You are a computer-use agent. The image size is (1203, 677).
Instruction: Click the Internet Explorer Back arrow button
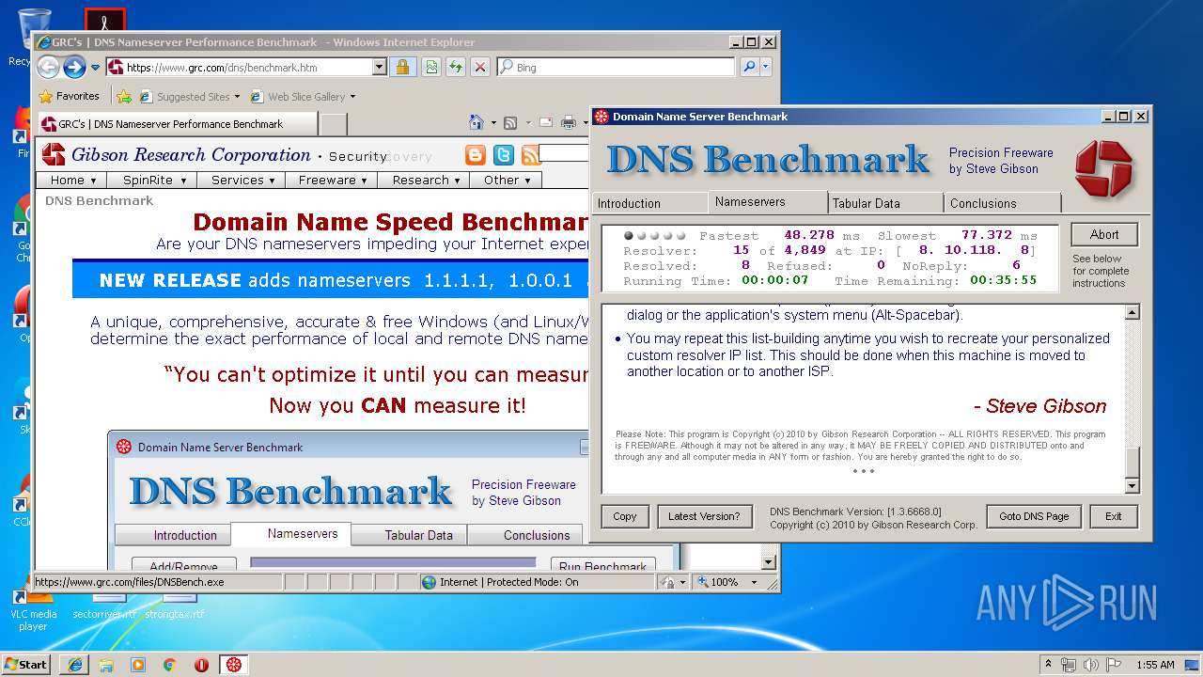pos(48,67)
